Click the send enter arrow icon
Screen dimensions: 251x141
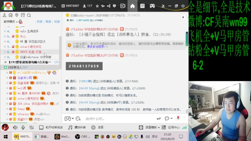tap(158, 118)
